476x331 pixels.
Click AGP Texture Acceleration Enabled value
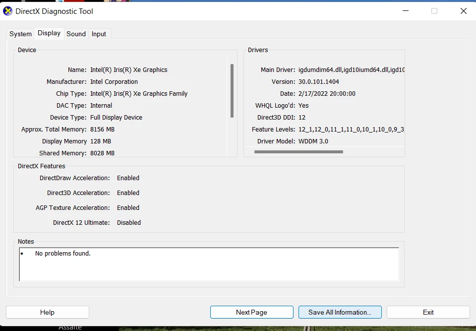(128, 207)
